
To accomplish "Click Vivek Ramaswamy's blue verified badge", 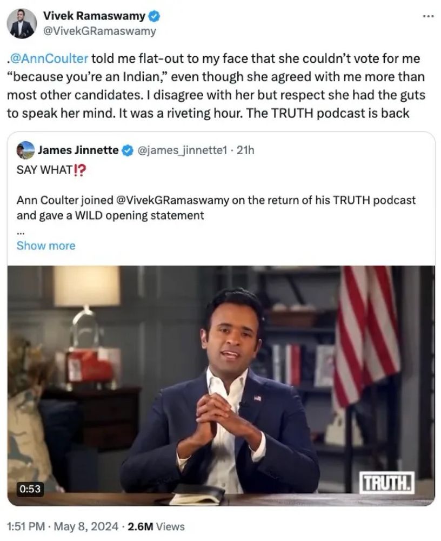I will (154, 16).
